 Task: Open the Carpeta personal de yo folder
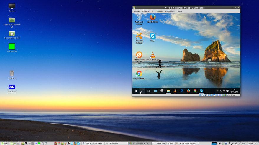12,22
